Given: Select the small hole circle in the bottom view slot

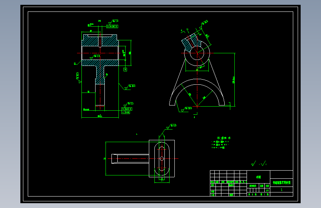Looking at the screenshot, I should 162,159.
